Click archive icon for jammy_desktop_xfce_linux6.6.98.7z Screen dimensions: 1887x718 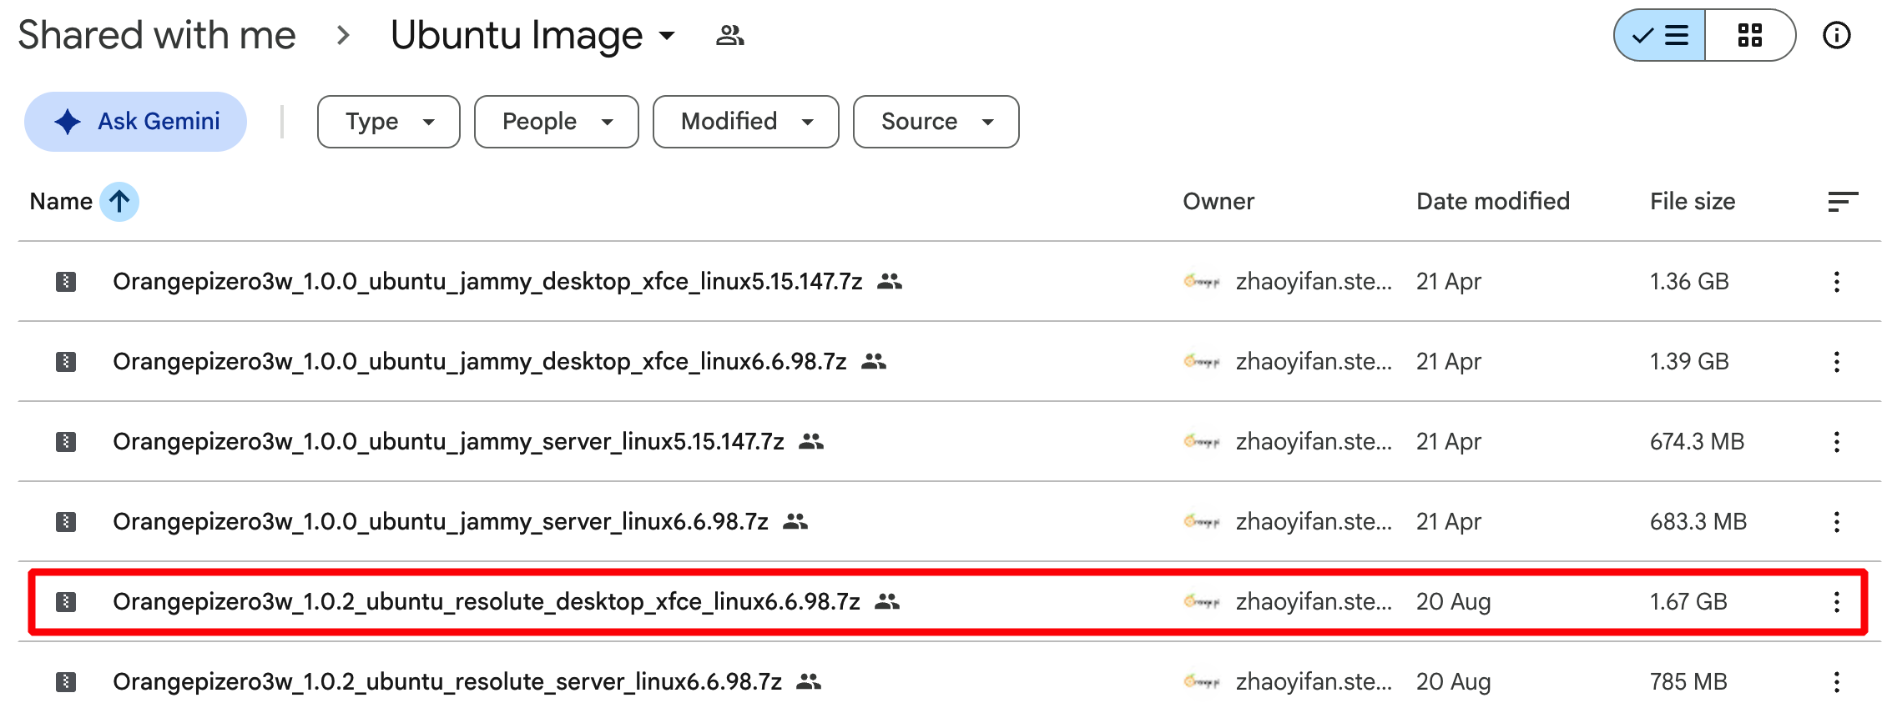[66, 362]
